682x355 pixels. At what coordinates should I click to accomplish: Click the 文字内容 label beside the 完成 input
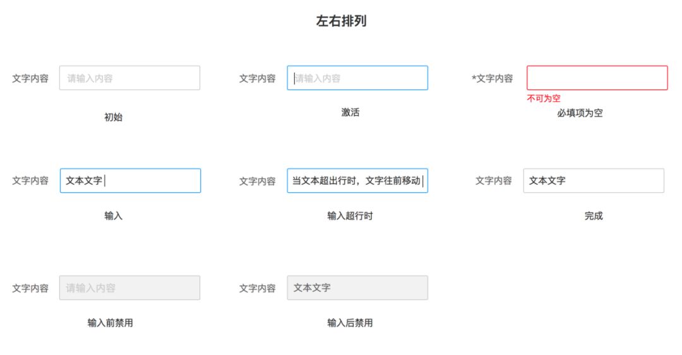(494, 181)
